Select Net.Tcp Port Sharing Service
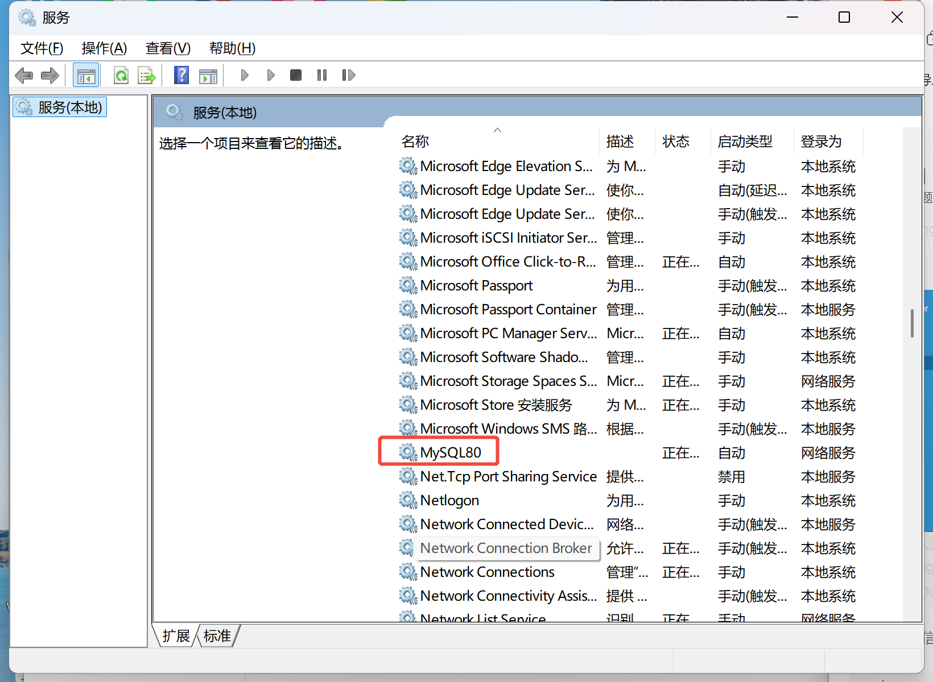The height and width of the screenshot is (682, 933). click(x=509, y=476)
